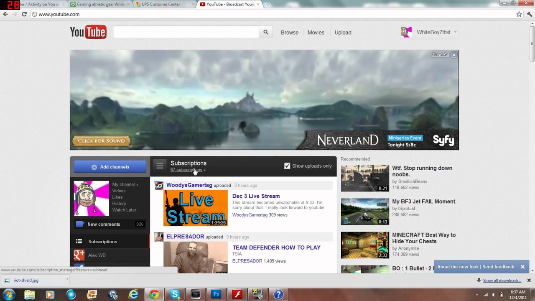Click the Live Stream video thumbnail
This screenshot has width=535, height=301.
point(196,208)
